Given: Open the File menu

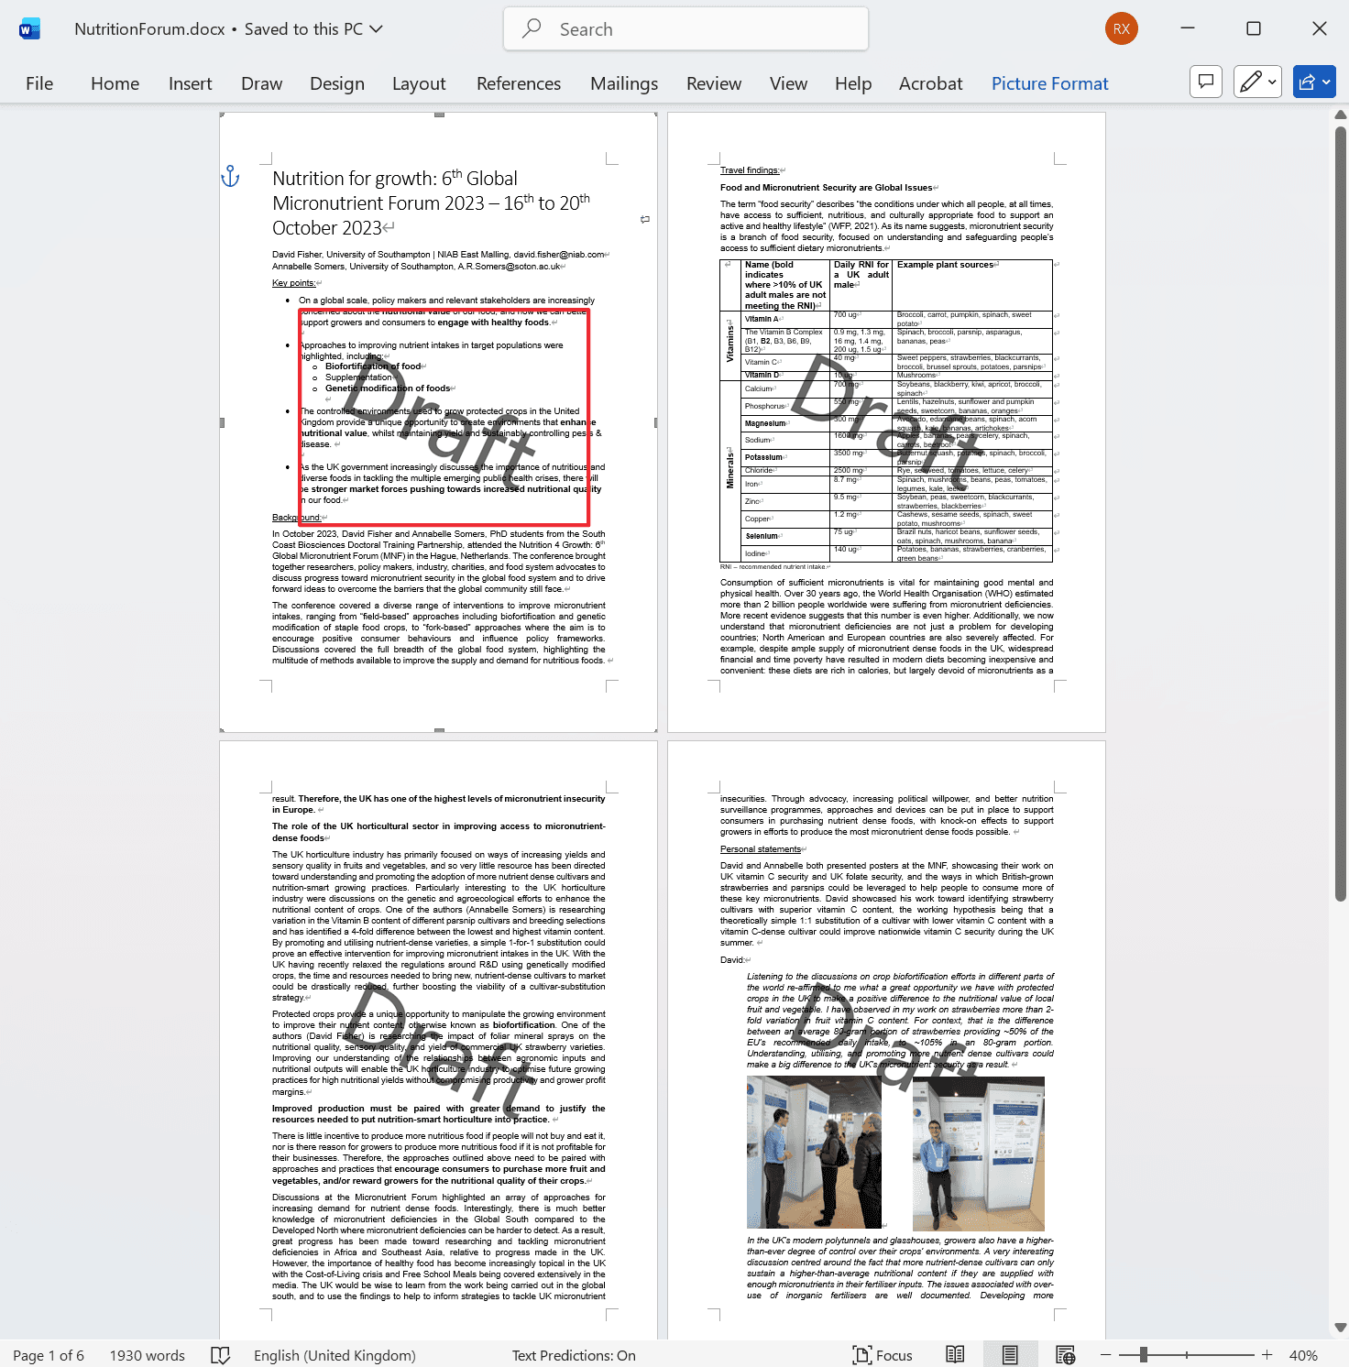Looking at the screenshot, I should coord(38,83).
